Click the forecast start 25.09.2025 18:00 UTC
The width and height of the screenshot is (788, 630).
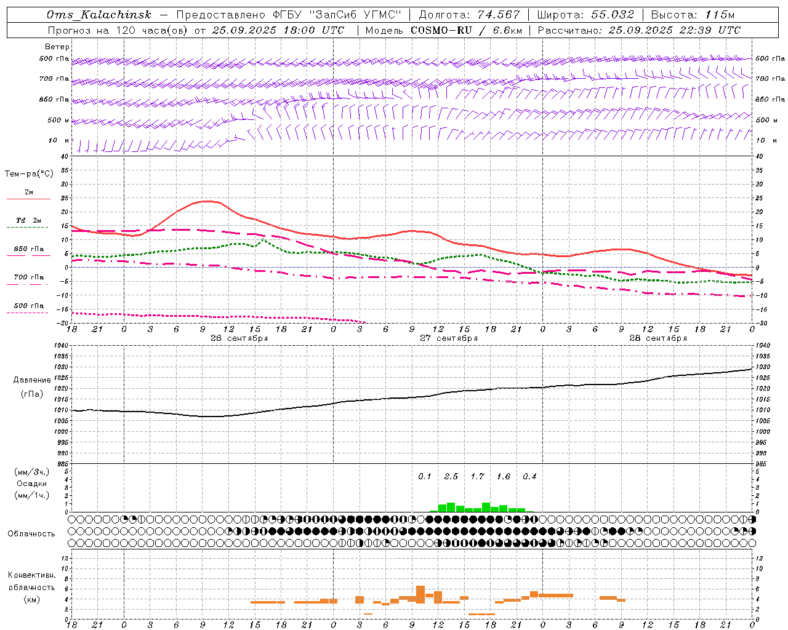pos(278,30)
